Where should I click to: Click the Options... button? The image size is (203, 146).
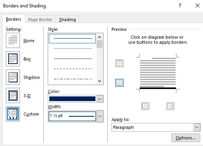(x=186, y=138)
